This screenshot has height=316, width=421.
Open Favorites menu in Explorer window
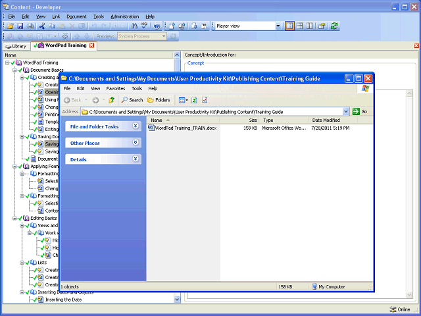coord(116,88)
